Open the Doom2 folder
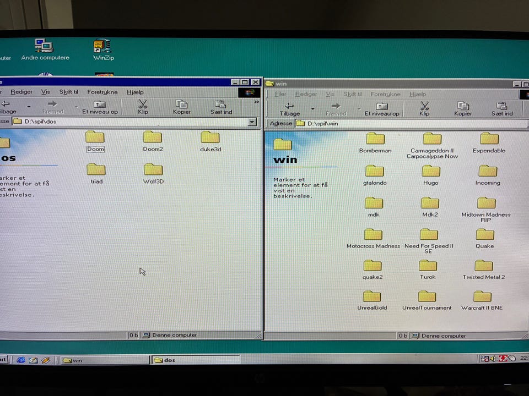This screenshot has height=396, width=529. (153, 141)
